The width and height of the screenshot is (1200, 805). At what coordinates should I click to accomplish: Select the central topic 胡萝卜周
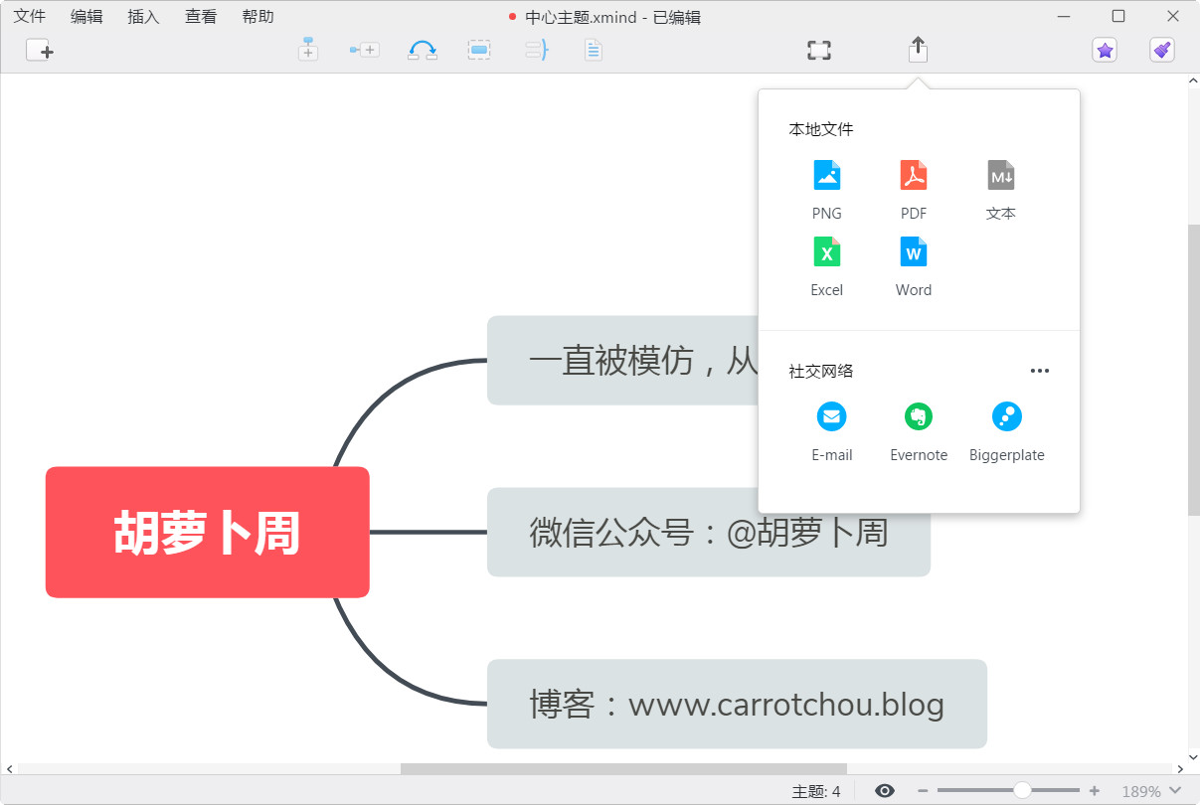207,533
